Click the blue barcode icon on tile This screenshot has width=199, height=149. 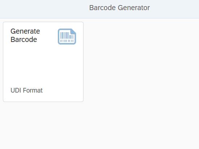67,37
